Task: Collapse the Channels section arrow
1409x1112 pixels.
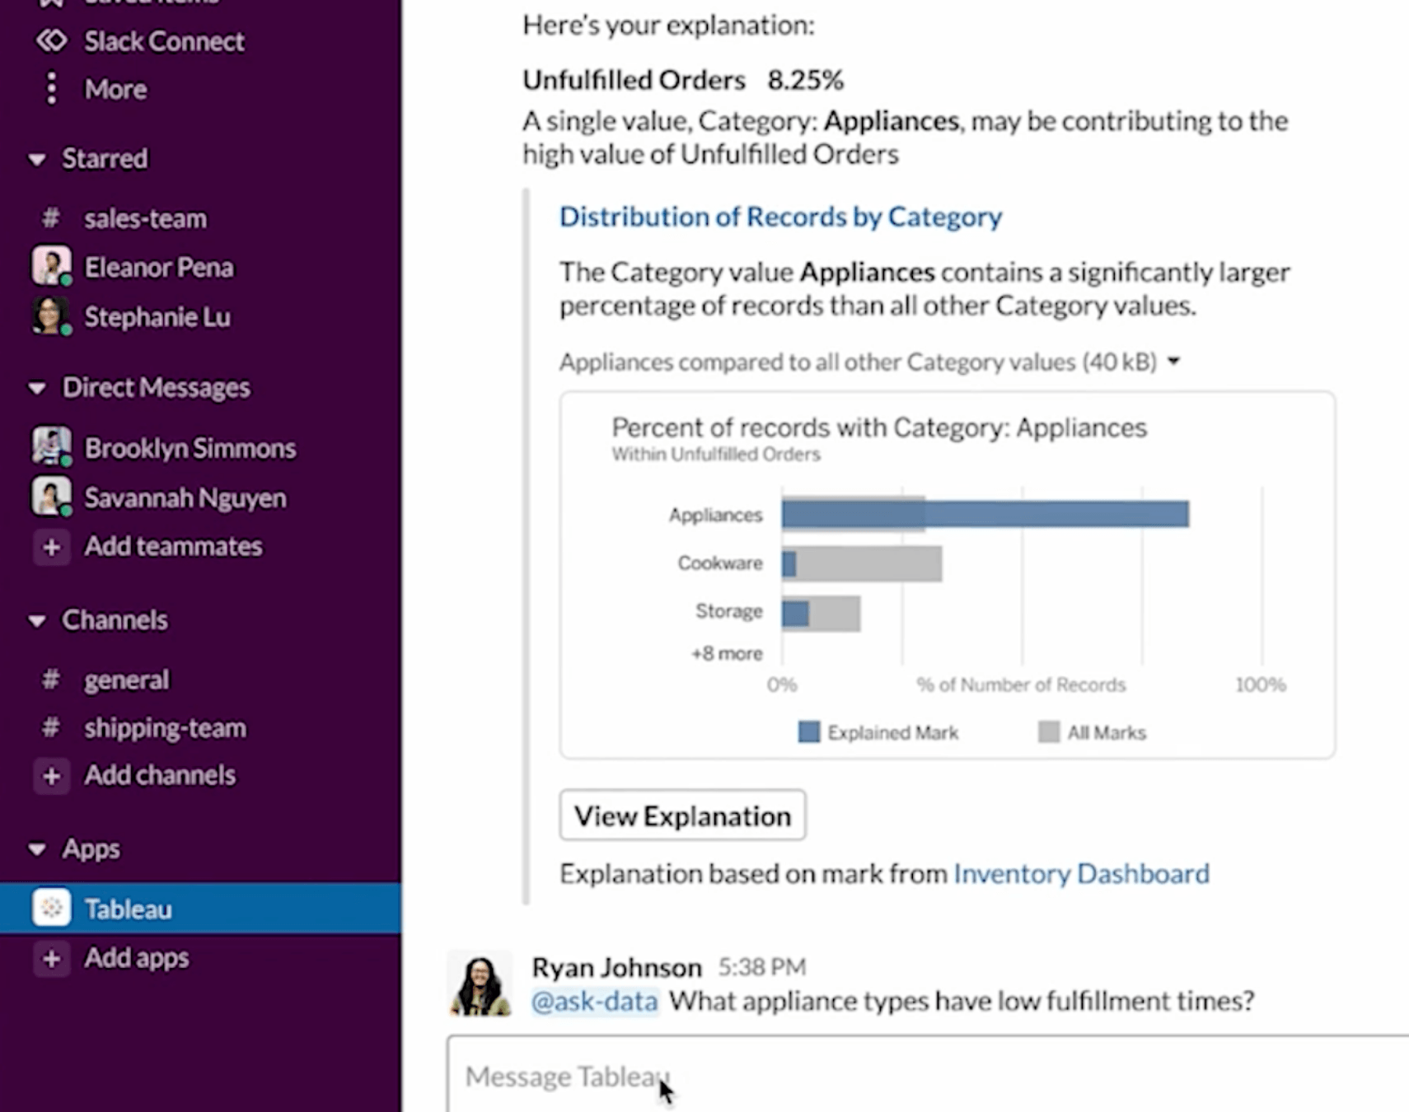Action: pyautogui.click(x=37, y=620)
